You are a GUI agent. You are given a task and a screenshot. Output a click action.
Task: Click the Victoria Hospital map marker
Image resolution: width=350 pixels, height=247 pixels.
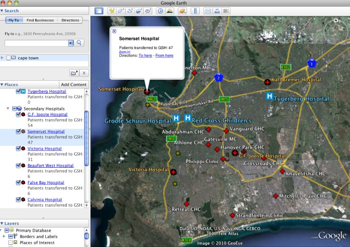(x=173, y=172)
